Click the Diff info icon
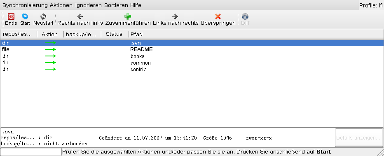The width and height of the screenshot is (384, 156). (x=245, y=16)
